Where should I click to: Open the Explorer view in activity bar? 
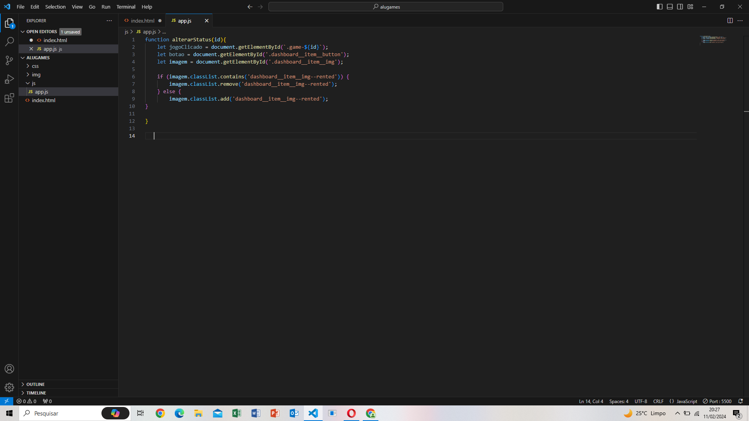pyautogui.click(x=9, y=23)
